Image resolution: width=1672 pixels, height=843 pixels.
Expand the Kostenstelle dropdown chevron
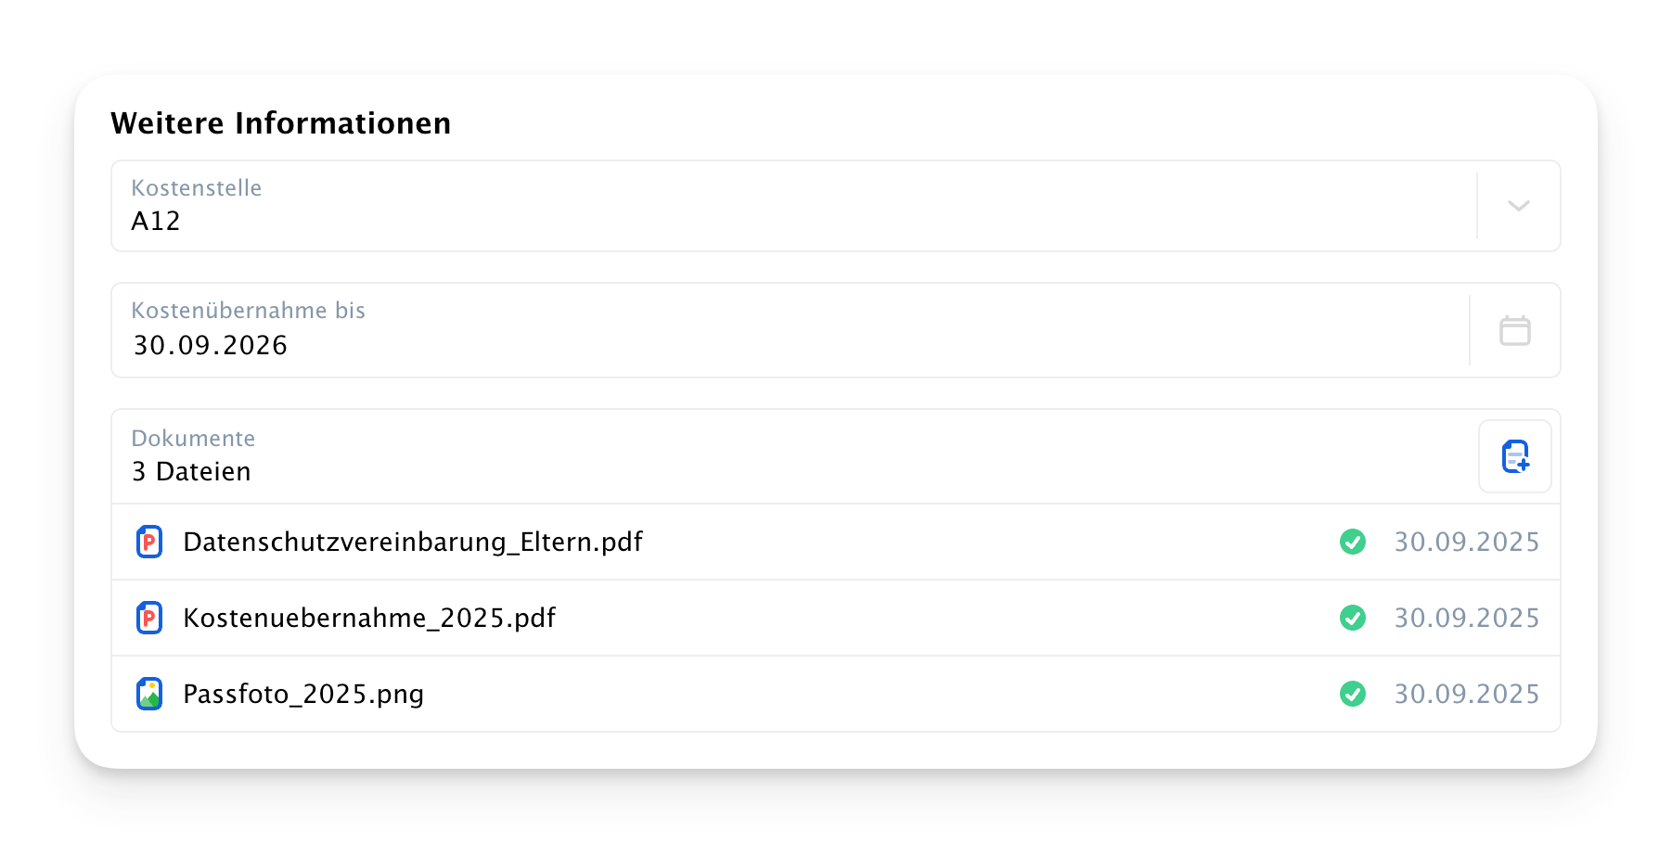[1519, 206]
